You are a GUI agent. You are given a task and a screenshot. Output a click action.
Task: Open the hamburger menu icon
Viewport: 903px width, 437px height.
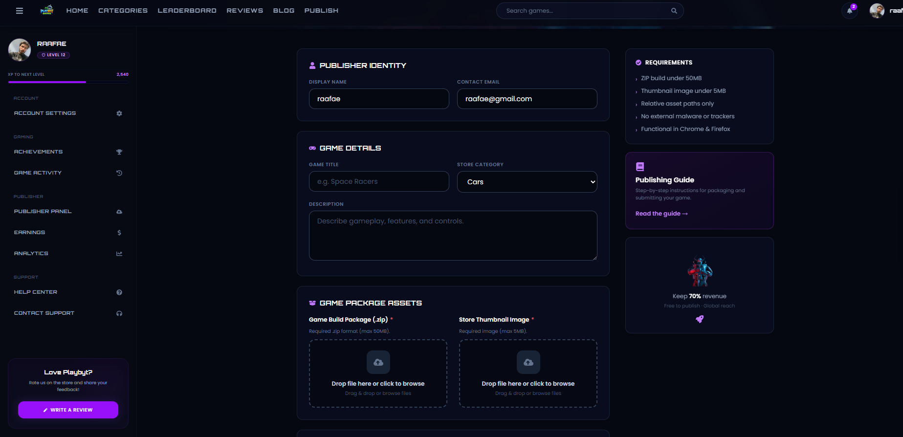tap(20, 11)
